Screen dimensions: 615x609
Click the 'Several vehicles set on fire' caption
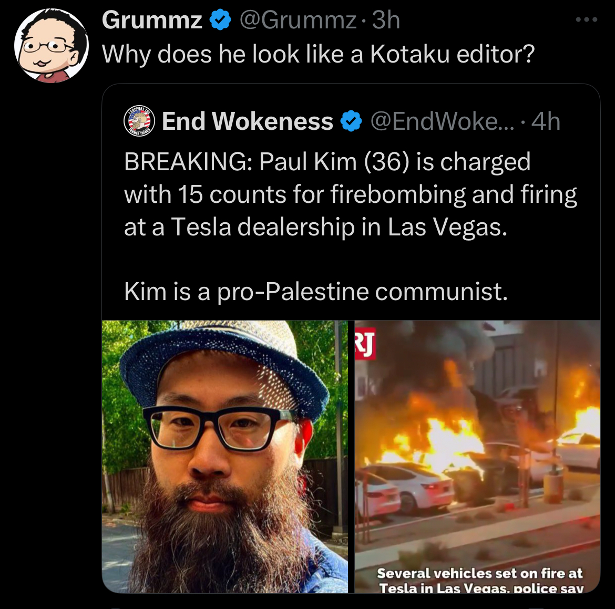(x=480, y=581)
